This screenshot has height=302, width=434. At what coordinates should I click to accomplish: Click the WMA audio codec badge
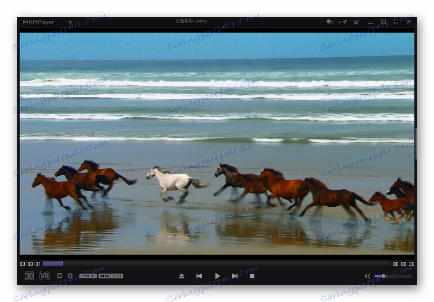(104, 276)
